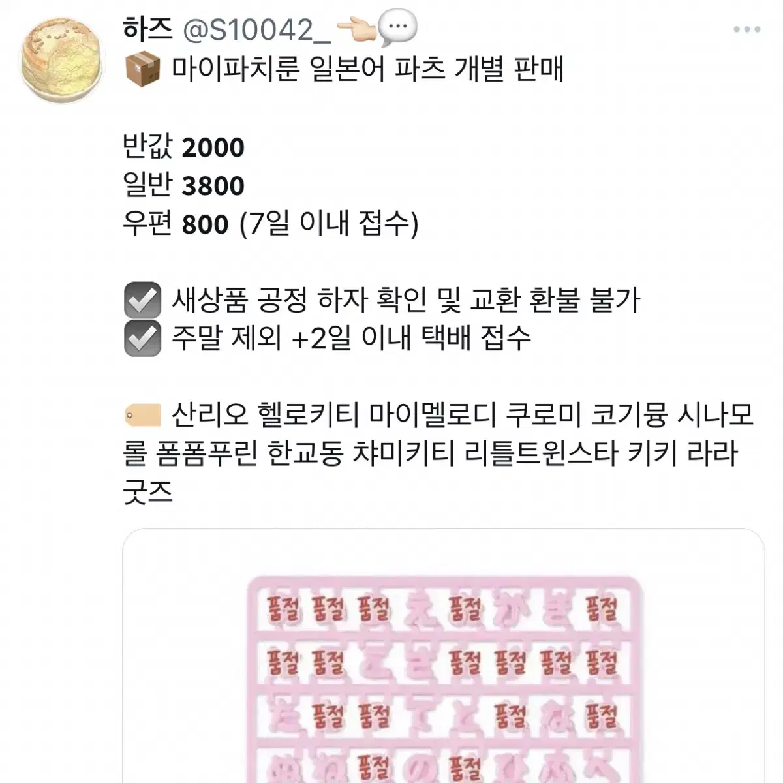Click the 우편 800 shipping line
Image resolution: width=783 pixels, height=783 pixels.
tap(270, 224)
